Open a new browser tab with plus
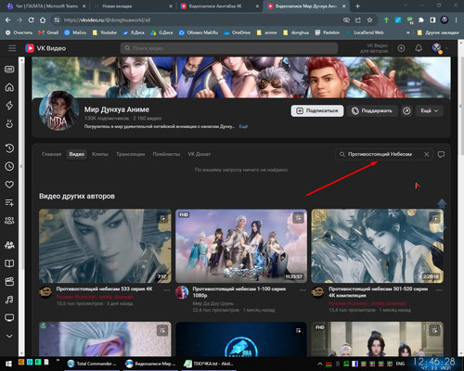The width and height of the screenshot is (464, 371). 357,6
